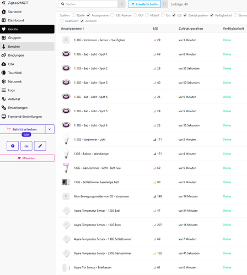Open the theme paintbrush icon button

point(40,146)
